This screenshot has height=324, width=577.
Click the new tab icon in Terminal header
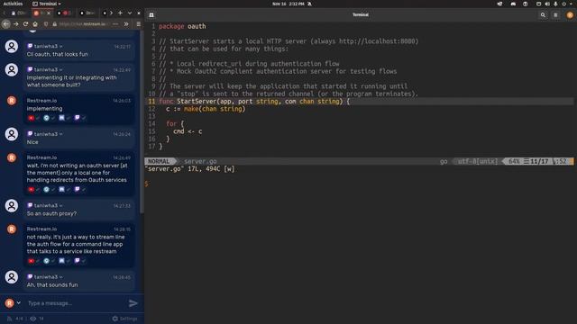[151, 15]
